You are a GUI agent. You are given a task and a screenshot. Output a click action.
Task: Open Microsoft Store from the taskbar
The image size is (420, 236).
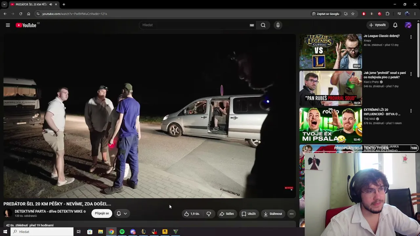[90, 232]
